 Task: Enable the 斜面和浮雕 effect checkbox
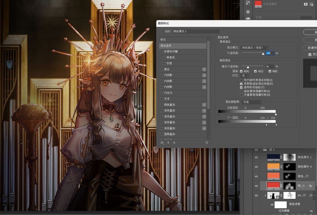tap(161, 52)
